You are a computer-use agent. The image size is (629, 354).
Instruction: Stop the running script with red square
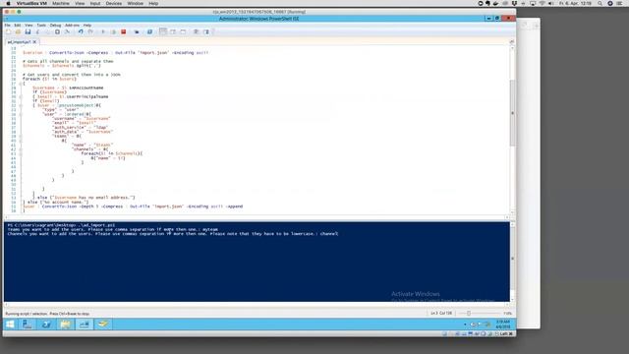point(124,31)
